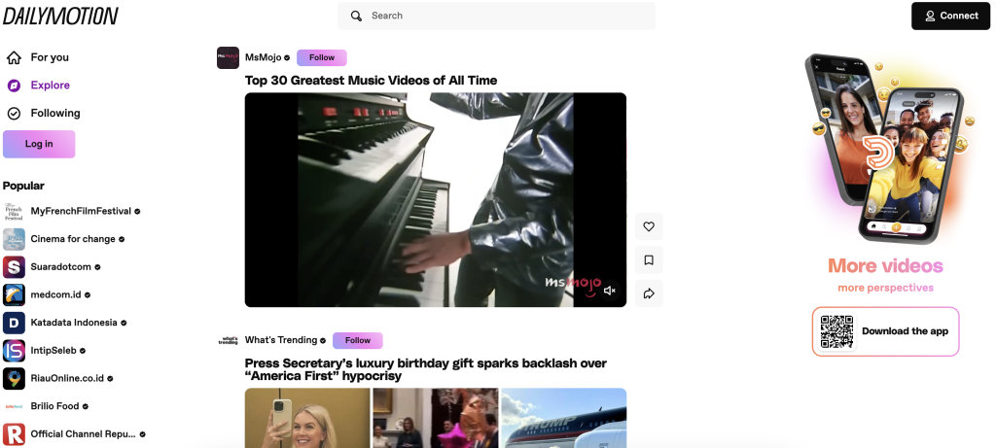Screen dimensions: 996x448
Task: Bookmark the video for later
Action: 649,260
